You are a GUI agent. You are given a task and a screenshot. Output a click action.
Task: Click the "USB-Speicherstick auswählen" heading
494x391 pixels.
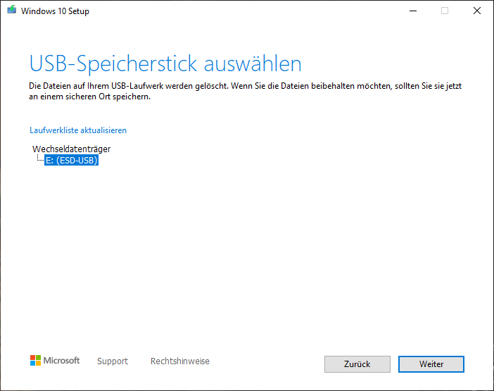tap(165, 63)
